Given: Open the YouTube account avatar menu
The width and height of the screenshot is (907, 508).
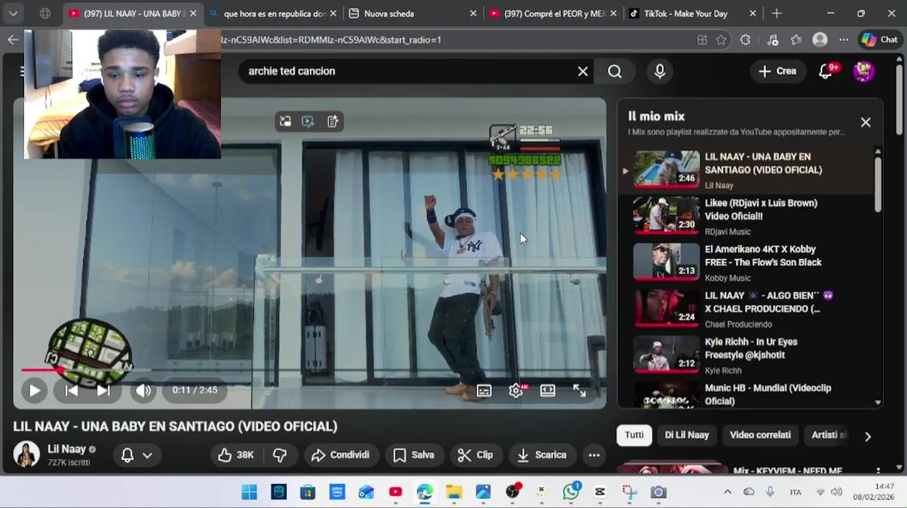Looking at the screenshot, I should click(x=864, y=71).
